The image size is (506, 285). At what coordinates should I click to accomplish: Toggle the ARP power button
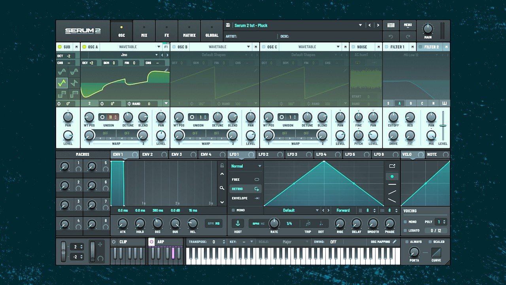tap(151, 241)
